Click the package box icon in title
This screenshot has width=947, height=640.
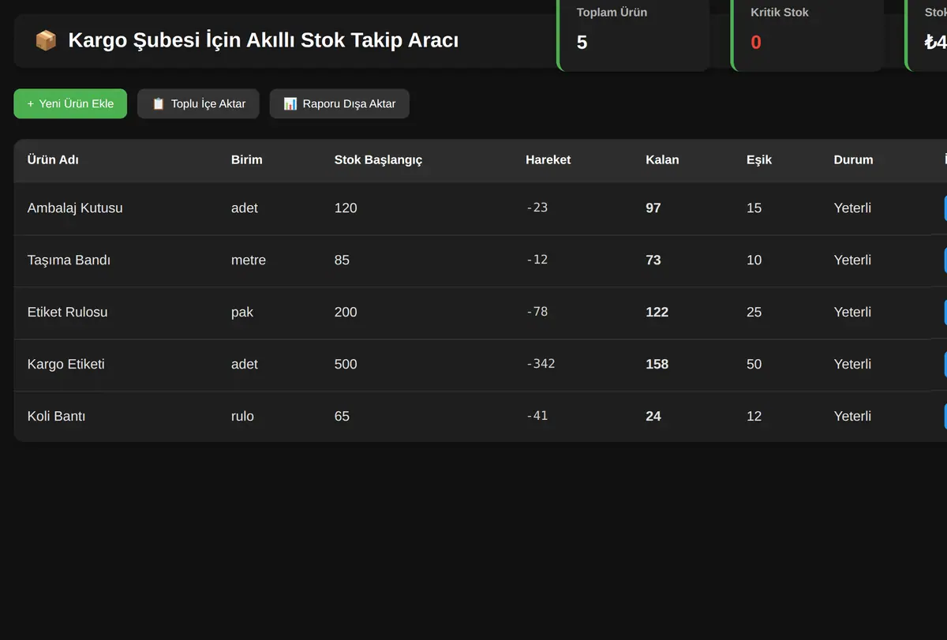coord(46,40)
